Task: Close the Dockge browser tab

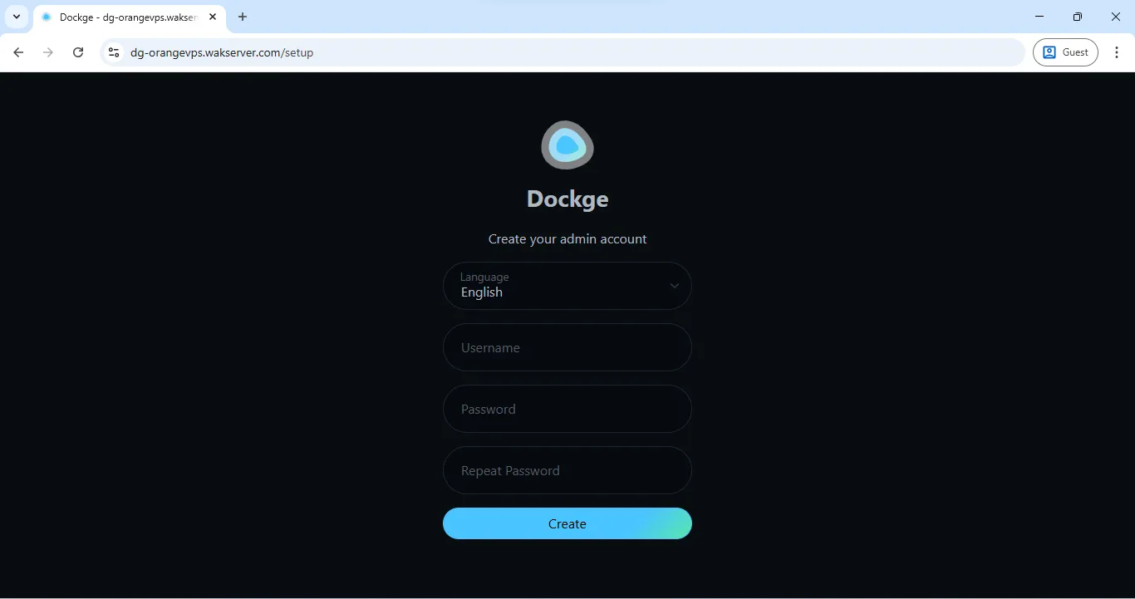Action: pos(213,17)
